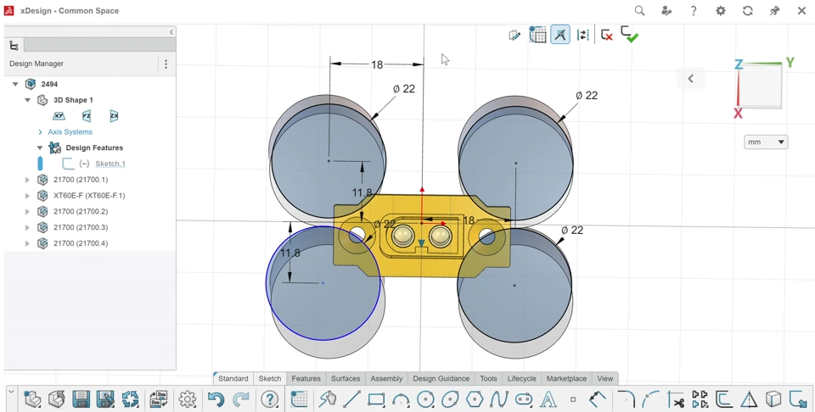Image resolution: width=815 pixels, height=412 pixels.
Task: Switch to the Surfaces tab
Action: [346, 379]
